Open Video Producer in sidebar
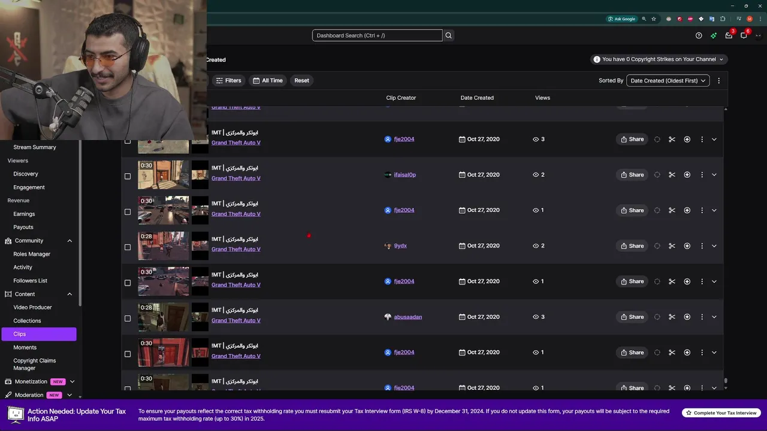767x431 pixels. click(32, 307)
